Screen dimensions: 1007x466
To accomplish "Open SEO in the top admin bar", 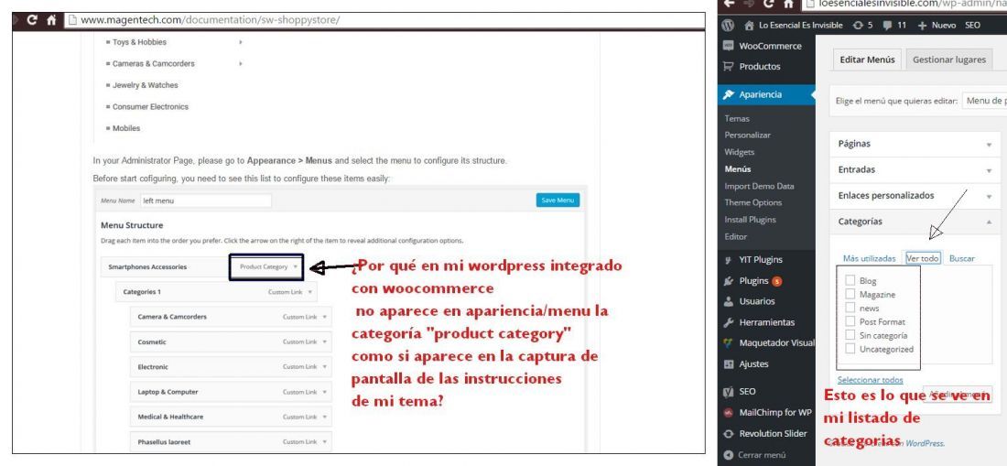I will point(972,25).
